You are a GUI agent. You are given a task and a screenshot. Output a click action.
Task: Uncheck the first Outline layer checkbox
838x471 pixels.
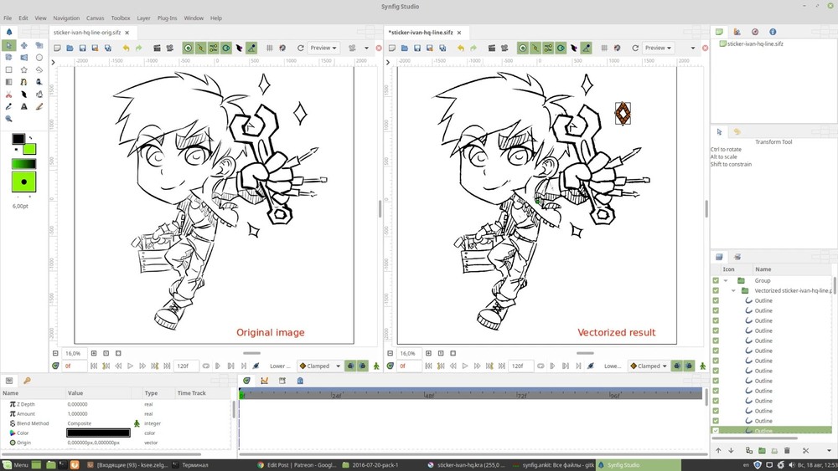pyautogui.click(x=716, y=300)
